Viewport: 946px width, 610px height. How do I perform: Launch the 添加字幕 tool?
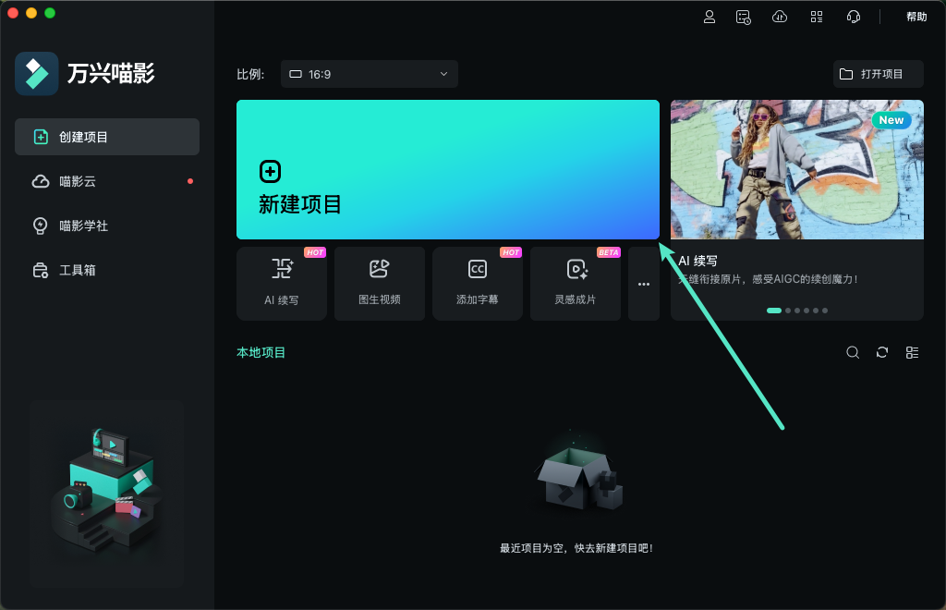(x=477, y=284)
